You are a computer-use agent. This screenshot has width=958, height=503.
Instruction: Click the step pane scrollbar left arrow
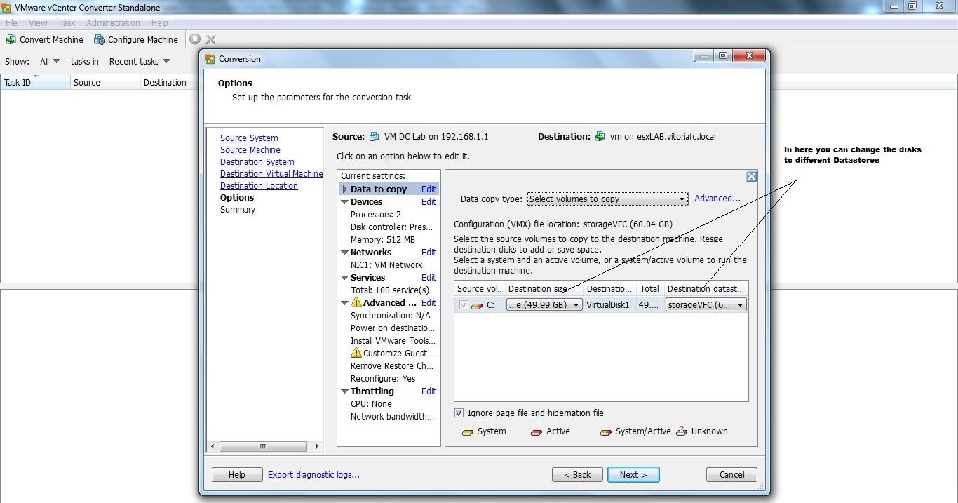point(212,446)
